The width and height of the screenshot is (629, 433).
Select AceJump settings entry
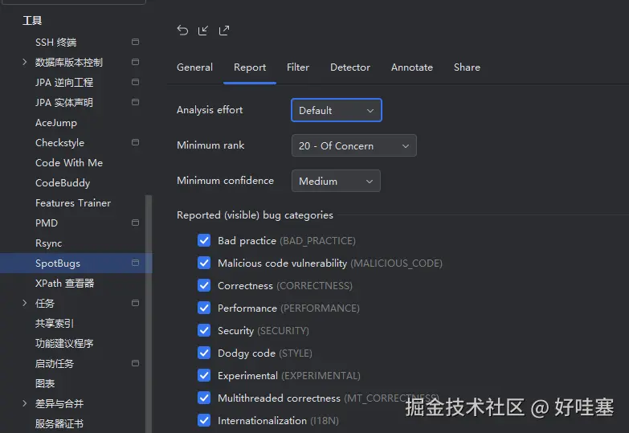coord(55,122)
